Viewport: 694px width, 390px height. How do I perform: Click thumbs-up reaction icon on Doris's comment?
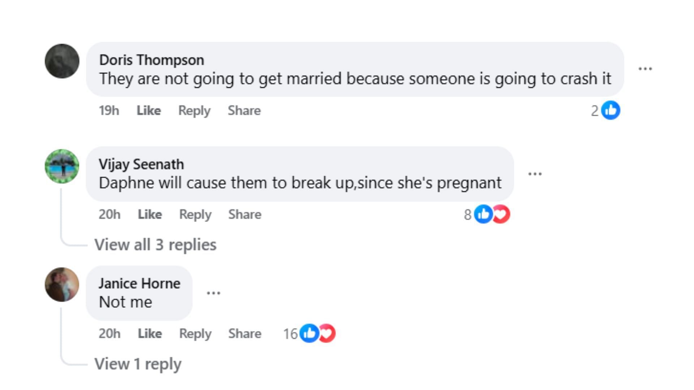point(611,110)
